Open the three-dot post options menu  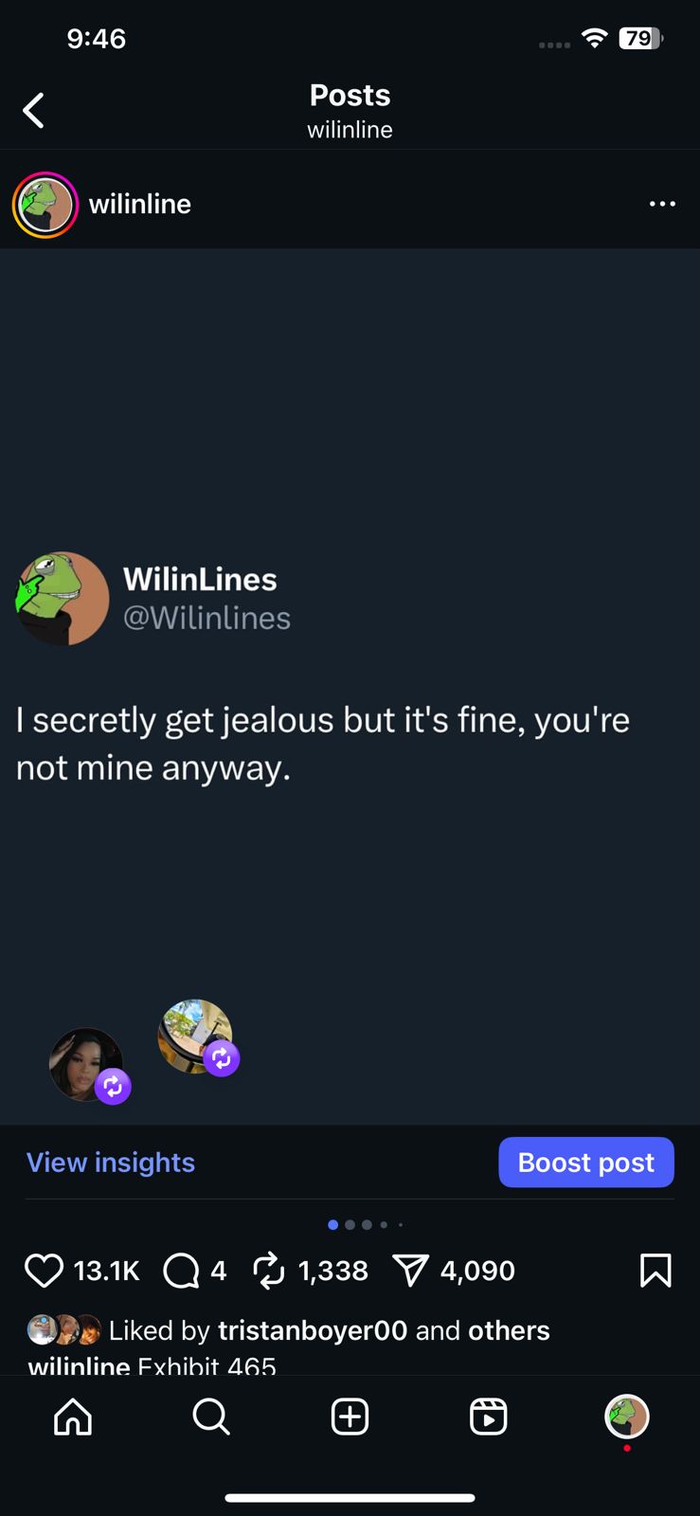point(662,204)
